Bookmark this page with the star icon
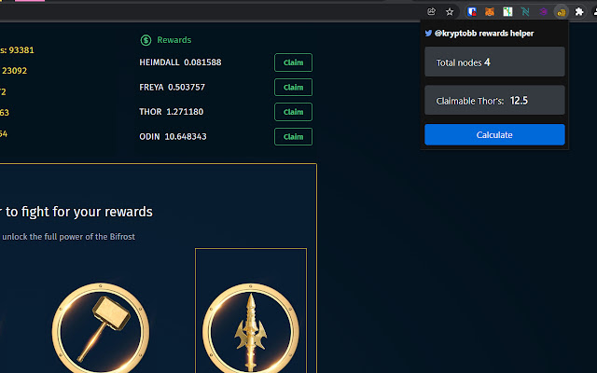The width and height of the screenshot is (597, 373). coord(450,12)
